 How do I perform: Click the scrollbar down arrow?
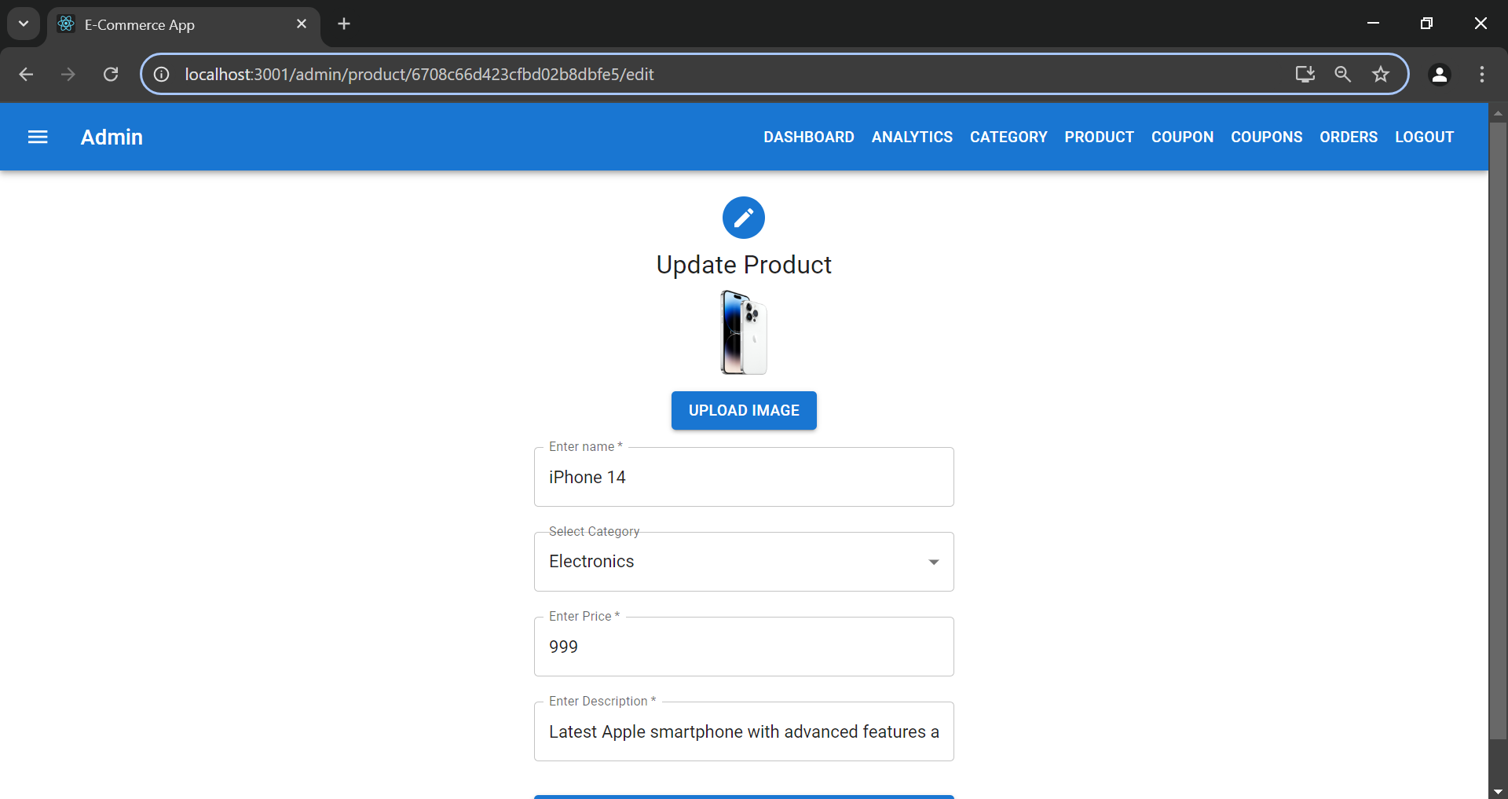(x=1499, y=792)
